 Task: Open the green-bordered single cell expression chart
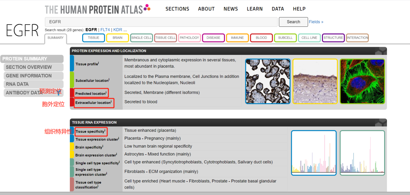pyautogui.click(x=362, y=153)
